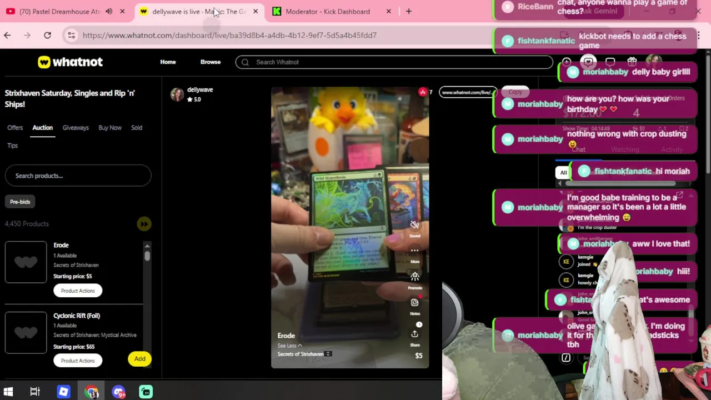Open Task View in the taskbar
711x400 pixels.
click(x=35, y=392)
